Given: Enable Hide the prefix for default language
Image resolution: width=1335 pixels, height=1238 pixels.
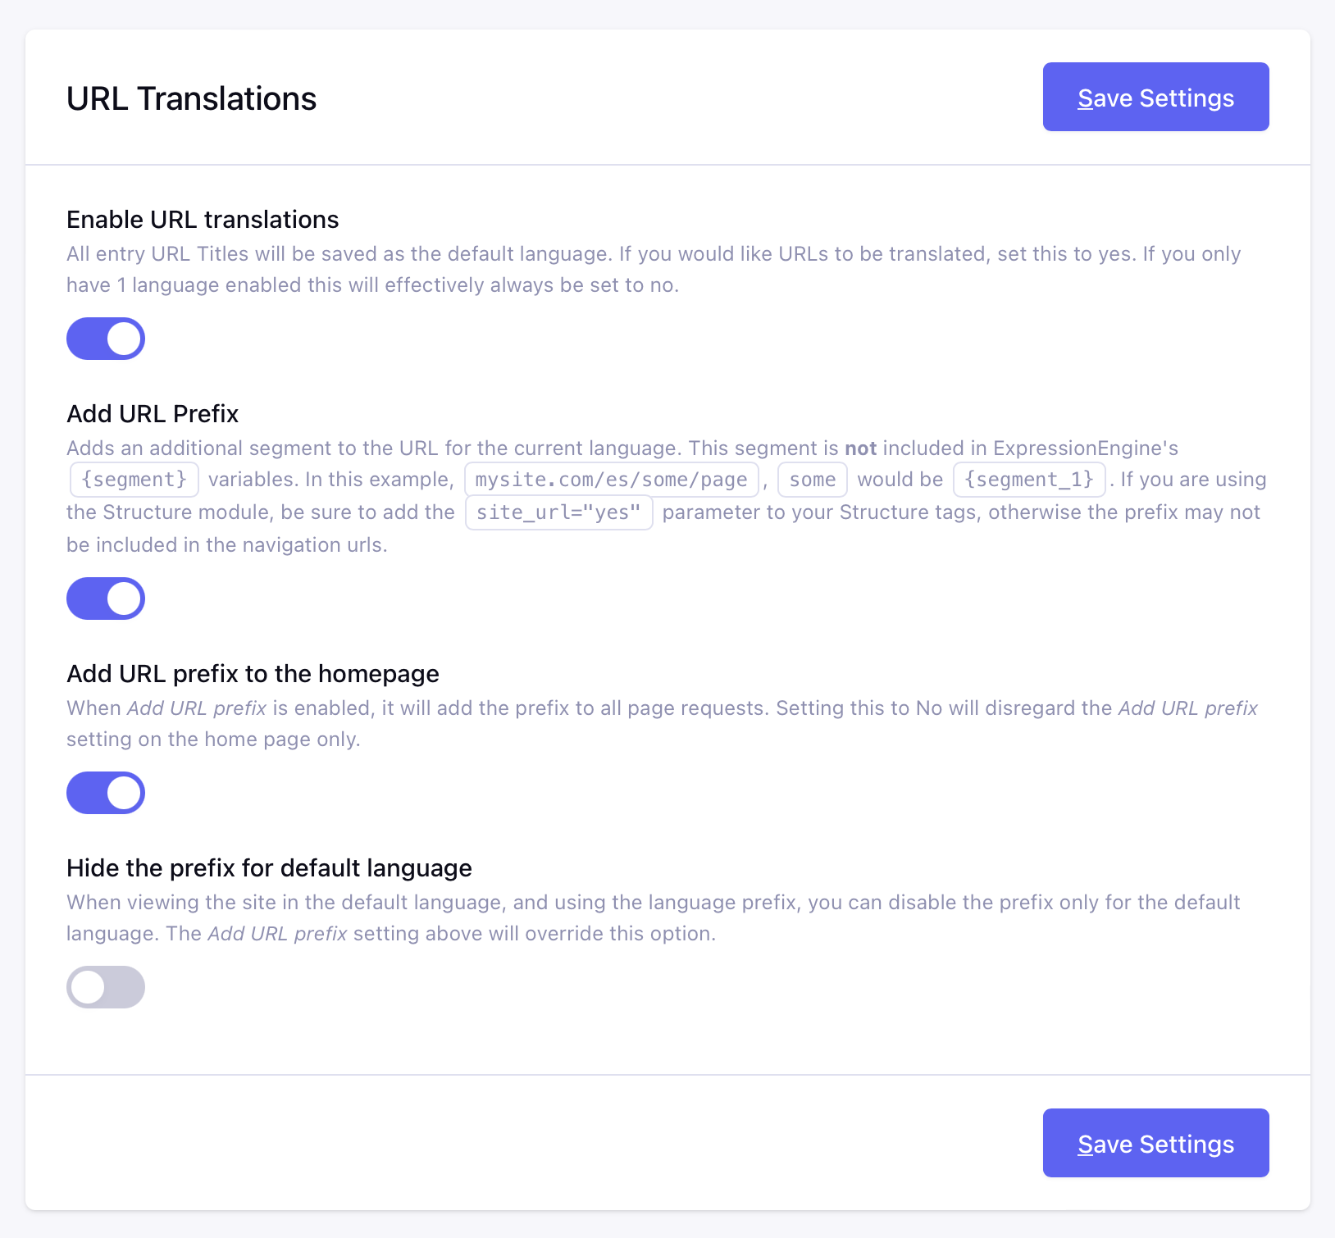Looking at the screenshot, I should [106, 987].
